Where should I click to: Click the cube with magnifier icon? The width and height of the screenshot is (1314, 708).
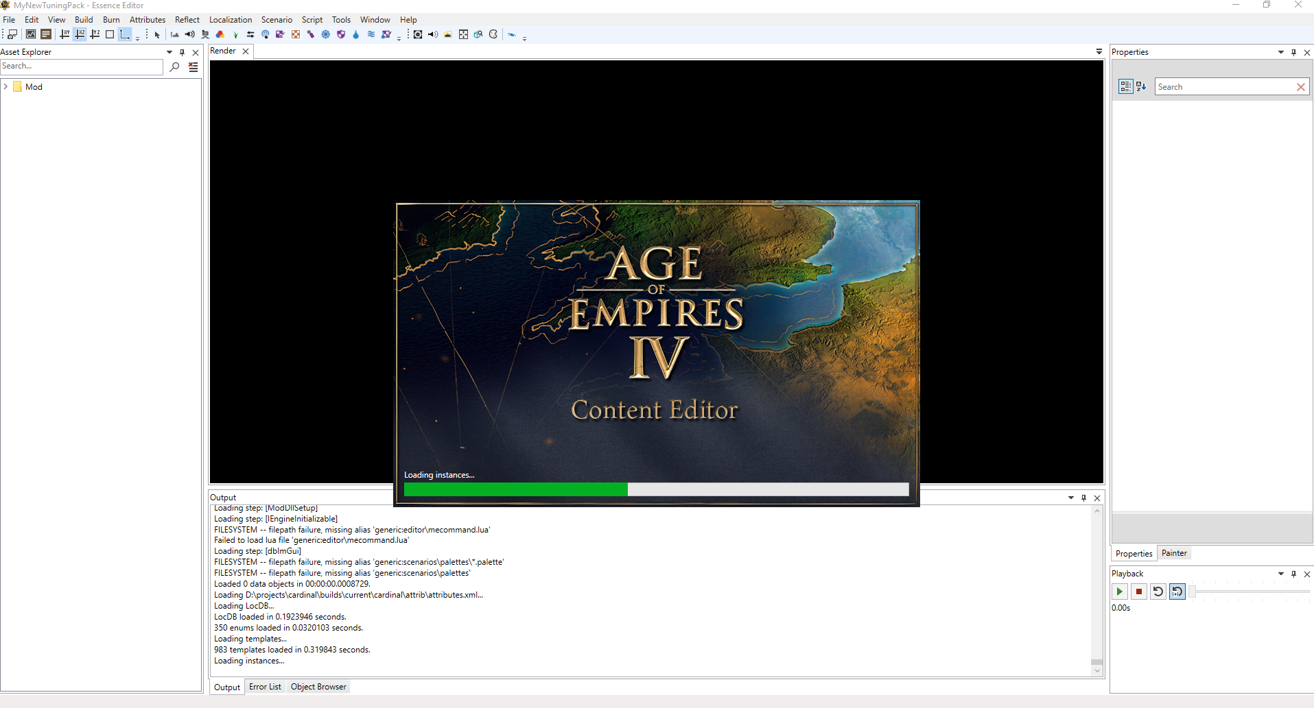(478, 34)
